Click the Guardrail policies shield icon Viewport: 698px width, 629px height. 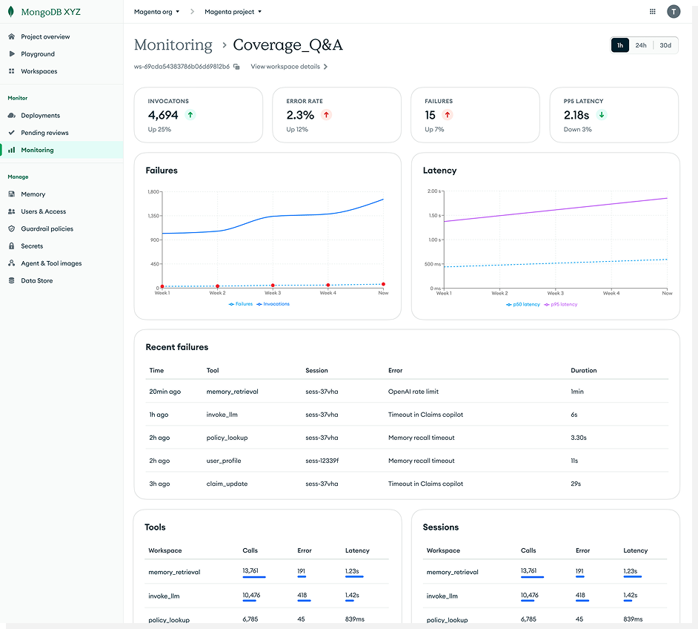(x=12, y=228)
